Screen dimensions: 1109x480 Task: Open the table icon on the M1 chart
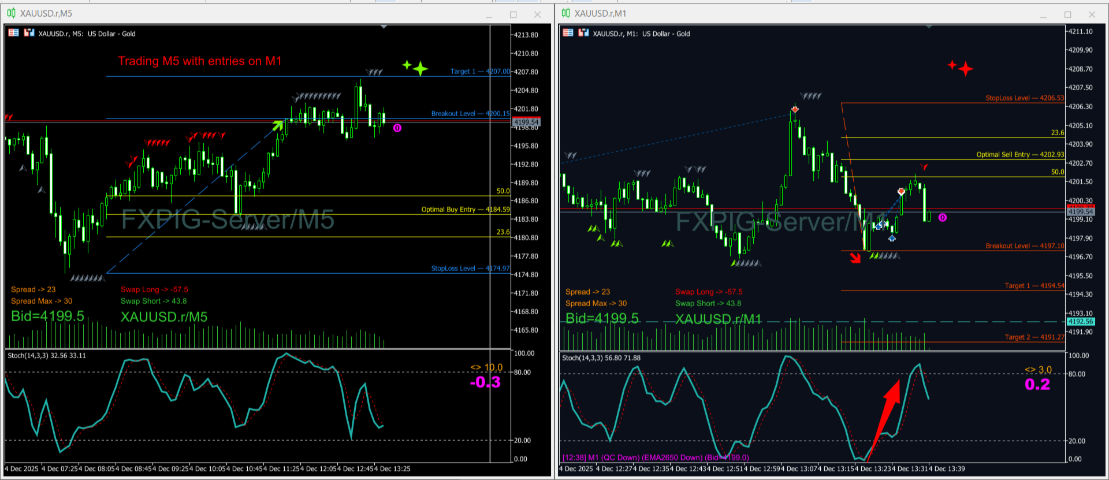tap(568, 33)
